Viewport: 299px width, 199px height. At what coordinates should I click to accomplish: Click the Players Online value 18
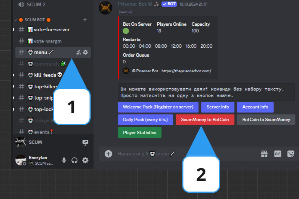(159, 31)
